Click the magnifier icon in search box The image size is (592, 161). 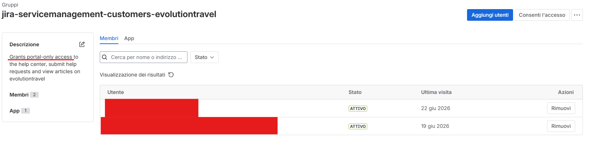coord(105,57)
